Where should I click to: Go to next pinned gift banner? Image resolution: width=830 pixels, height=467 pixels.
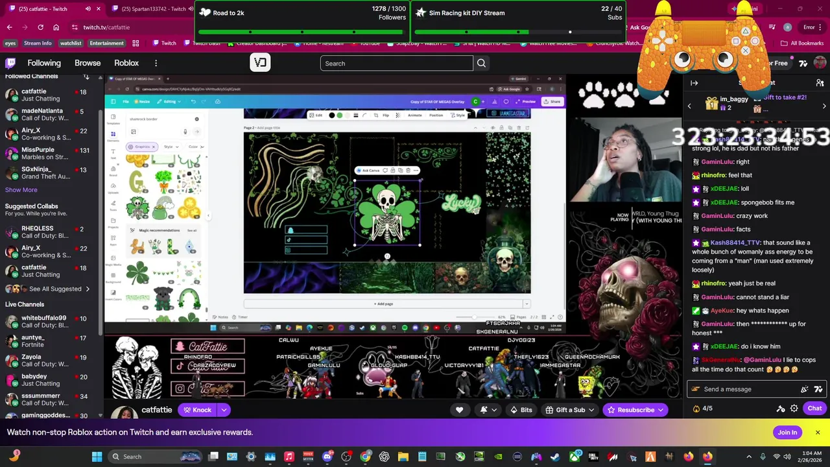pyautogui.click(x=824, y=106)
